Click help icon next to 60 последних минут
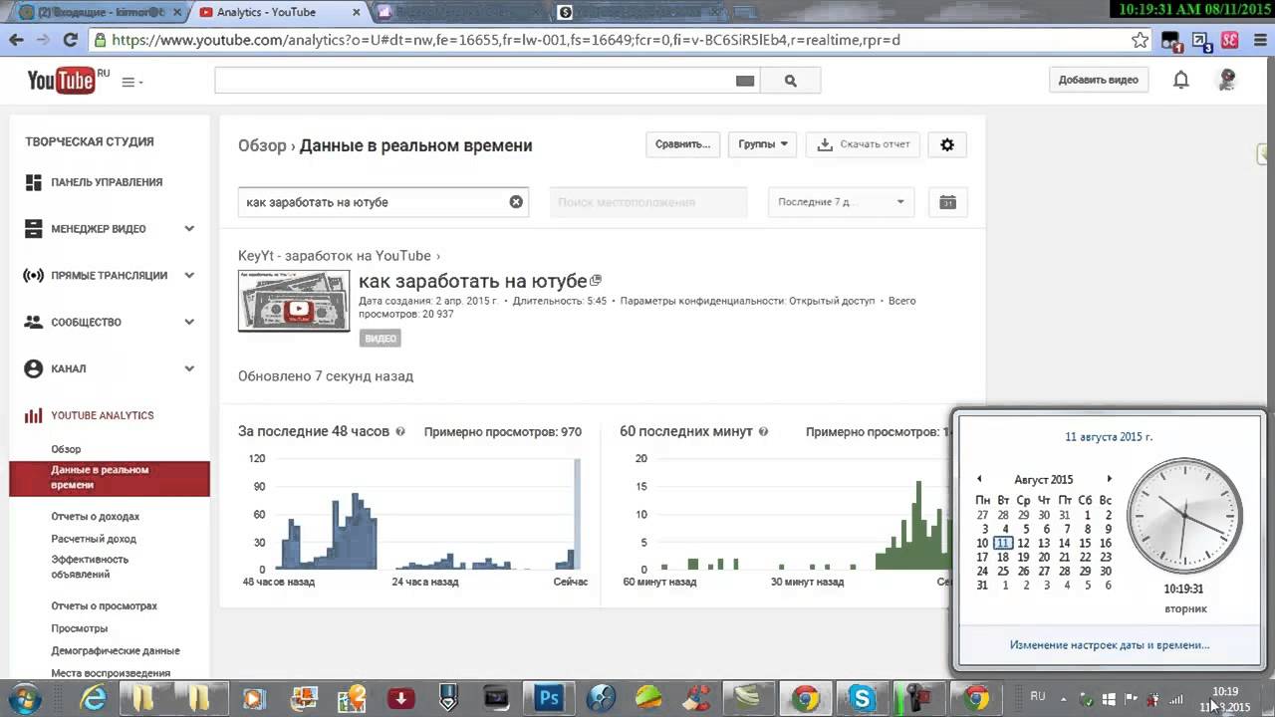The image size is (1275, 717). (x=764, y=432)
